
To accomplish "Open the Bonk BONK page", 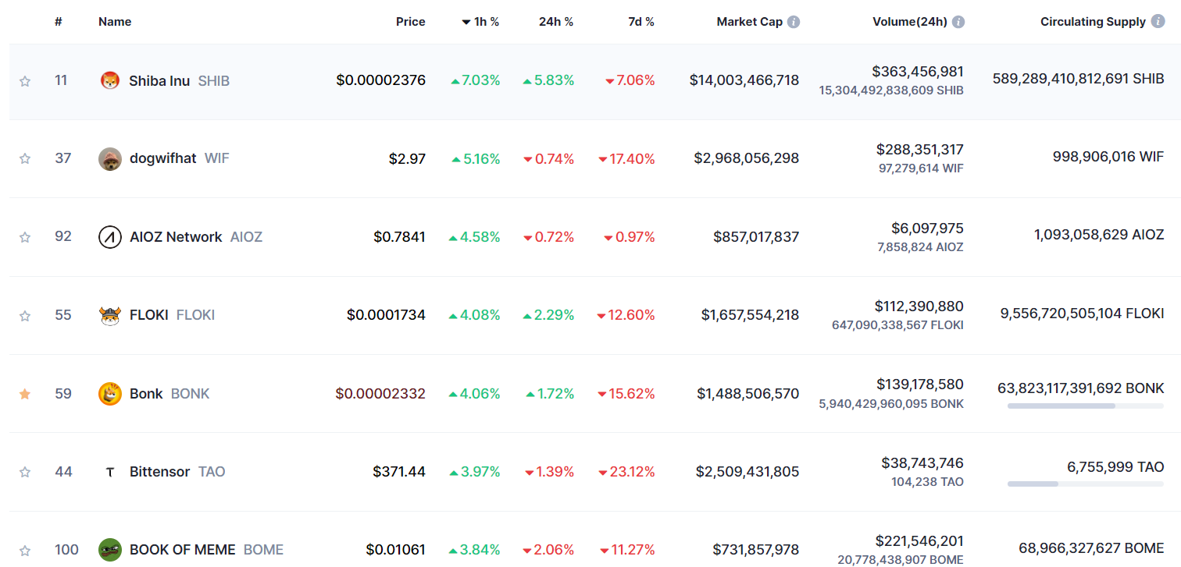I will [169, 393].
